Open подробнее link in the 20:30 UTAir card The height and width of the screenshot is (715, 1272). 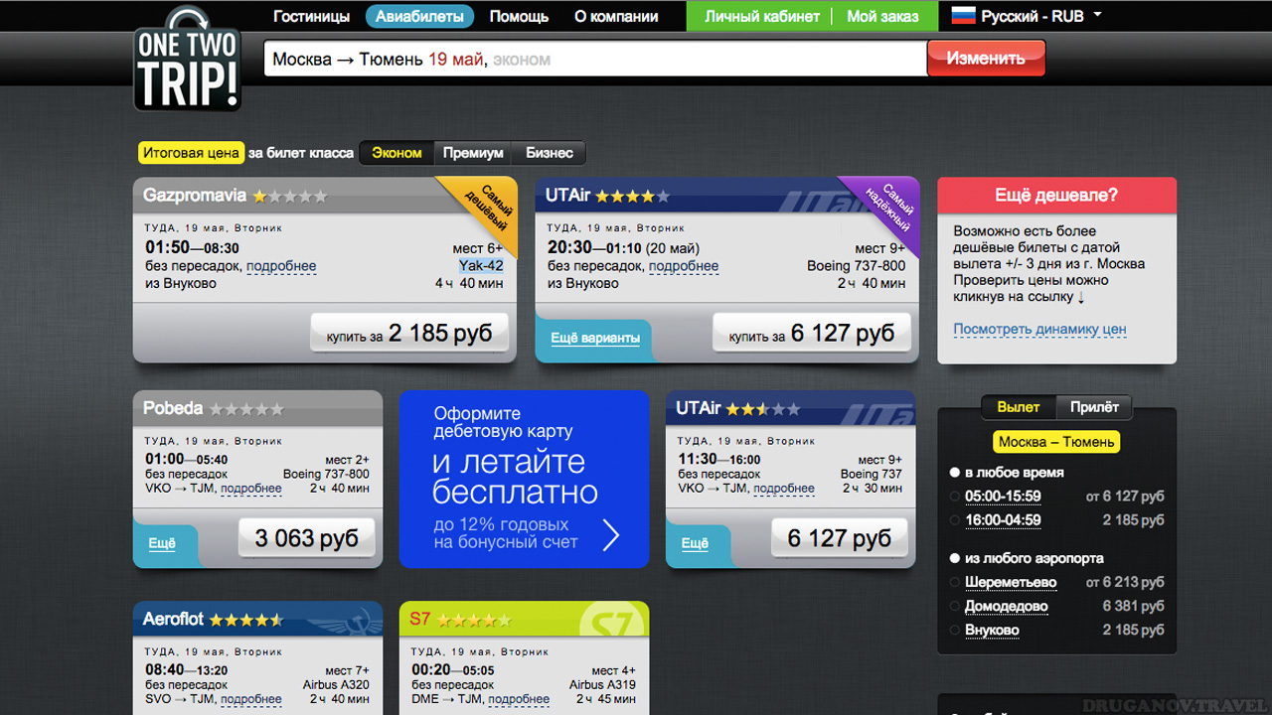(684, 266)
